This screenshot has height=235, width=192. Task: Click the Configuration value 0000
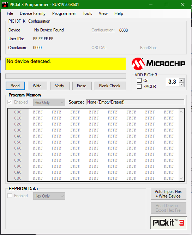(x=124, y=30)
